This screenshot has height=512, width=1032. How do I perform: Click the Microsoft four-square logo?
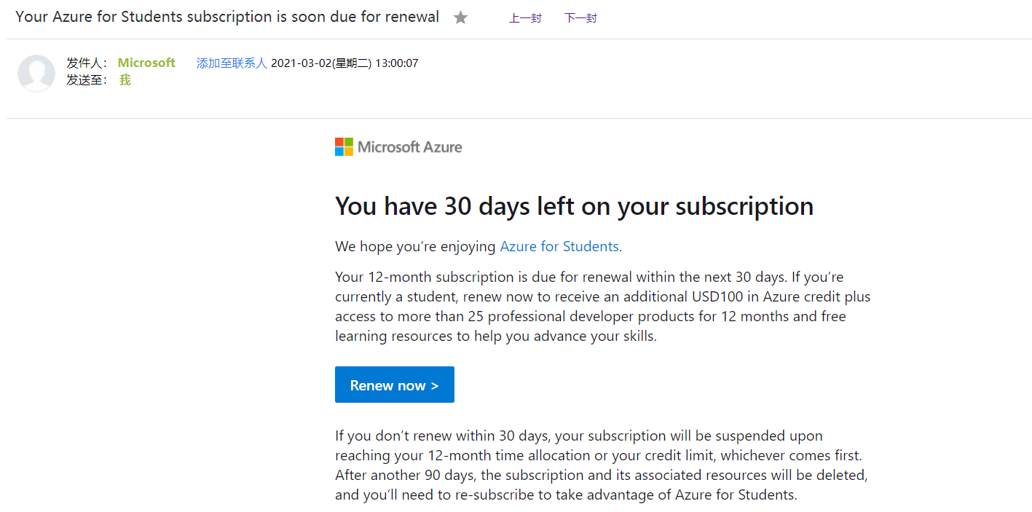[x=344, y=147]
